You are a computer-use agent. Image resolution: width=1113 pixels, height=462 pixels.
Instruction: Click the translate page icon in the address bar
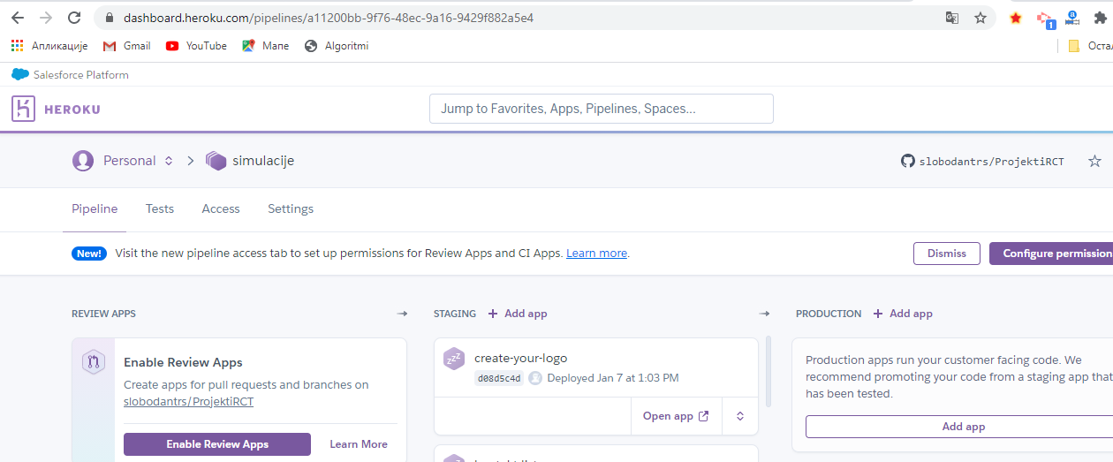coord(952,18)
